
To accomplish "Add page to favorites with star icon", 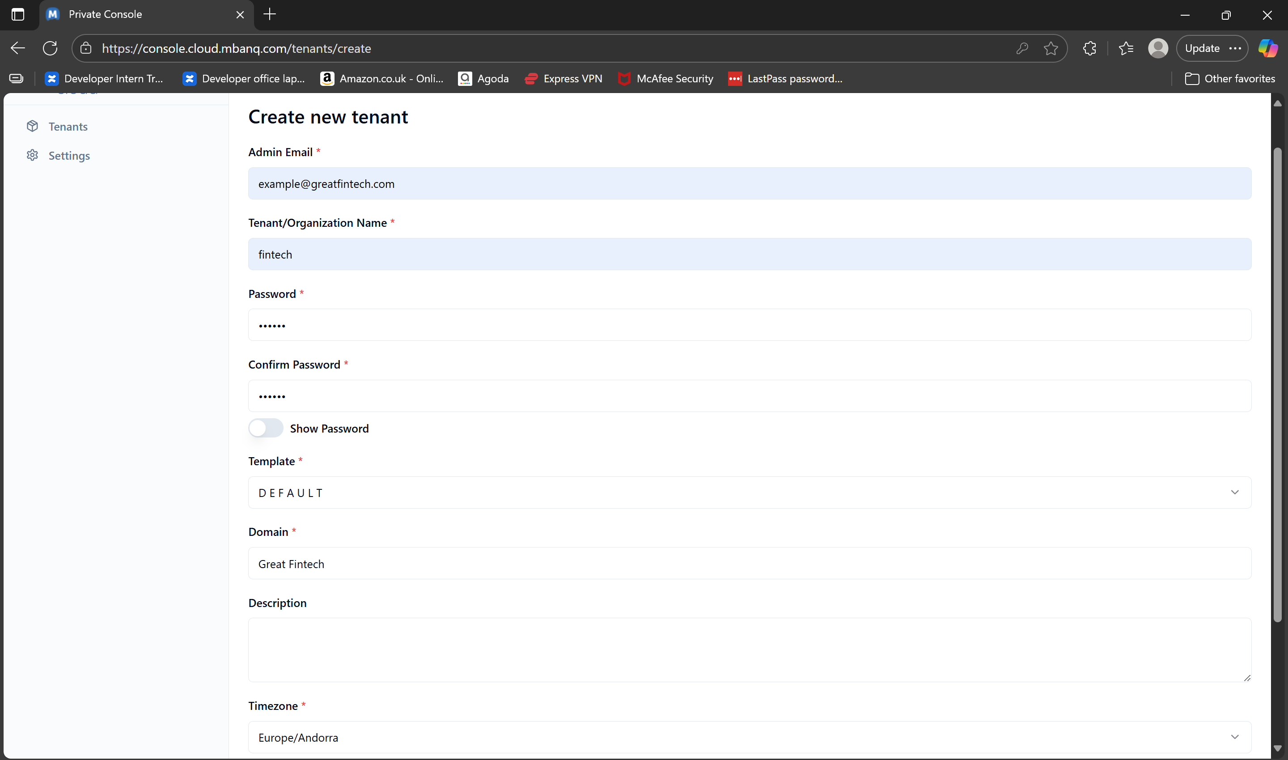I will pos(1051,48).
